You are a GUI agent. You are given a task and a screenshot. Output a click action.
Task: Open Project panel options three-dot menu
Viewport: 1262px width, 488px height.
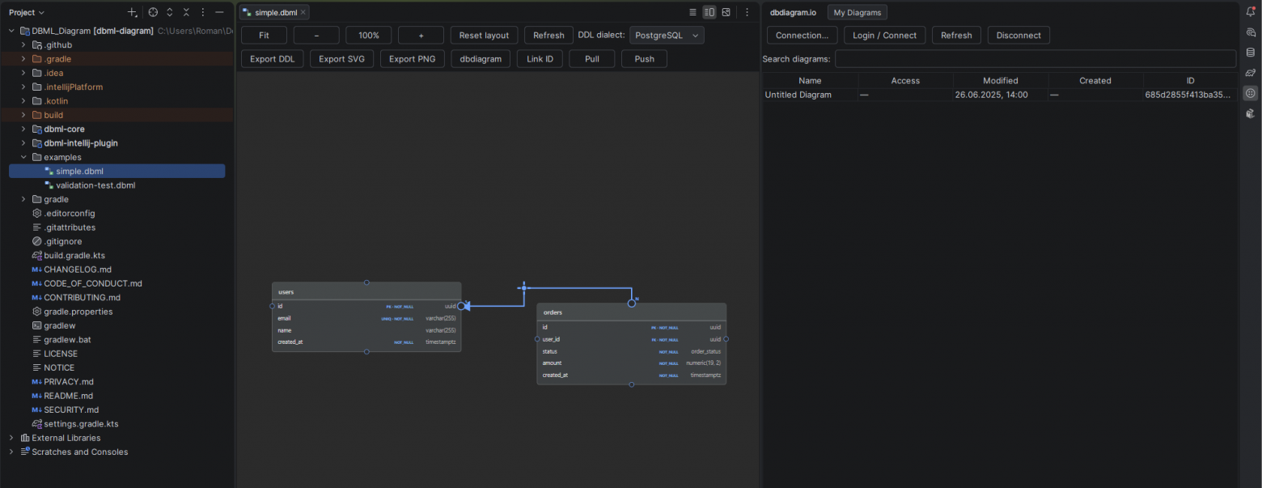pyautogui.click(x=202, y=12)
